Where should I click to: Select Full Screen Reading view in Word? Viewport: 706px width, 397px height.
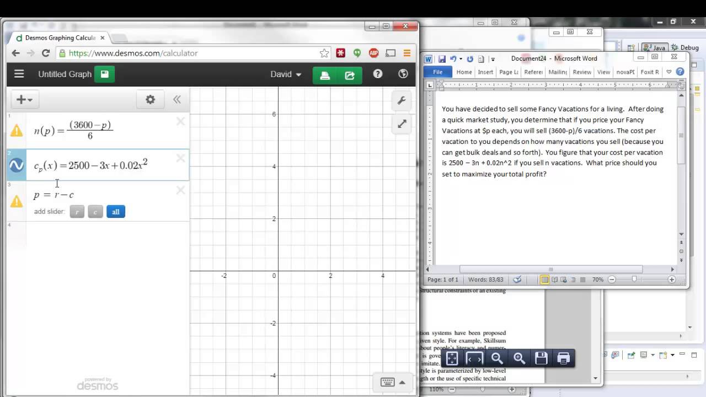point(554,280)
